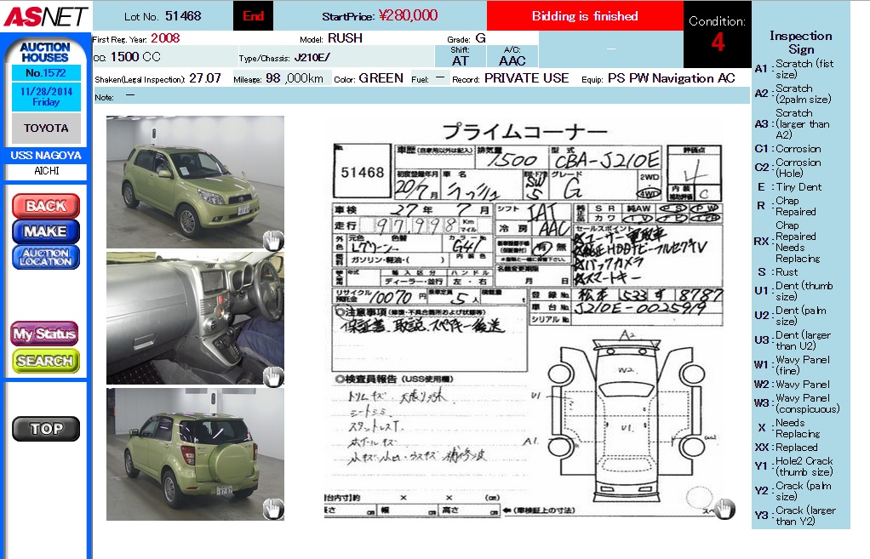Select the Auction Houses header
This screenshot has width=870, height=559.
click(45, 52)
